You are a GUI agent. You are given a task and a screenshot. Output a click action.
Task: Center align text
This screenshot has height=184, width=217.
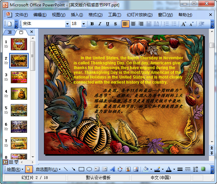pos(133,24)
